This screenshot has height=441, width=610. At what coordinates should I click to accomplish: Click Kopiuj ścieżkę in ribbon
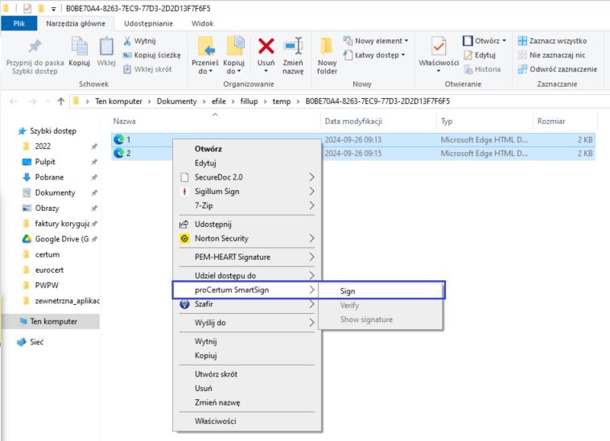(152, 56)
